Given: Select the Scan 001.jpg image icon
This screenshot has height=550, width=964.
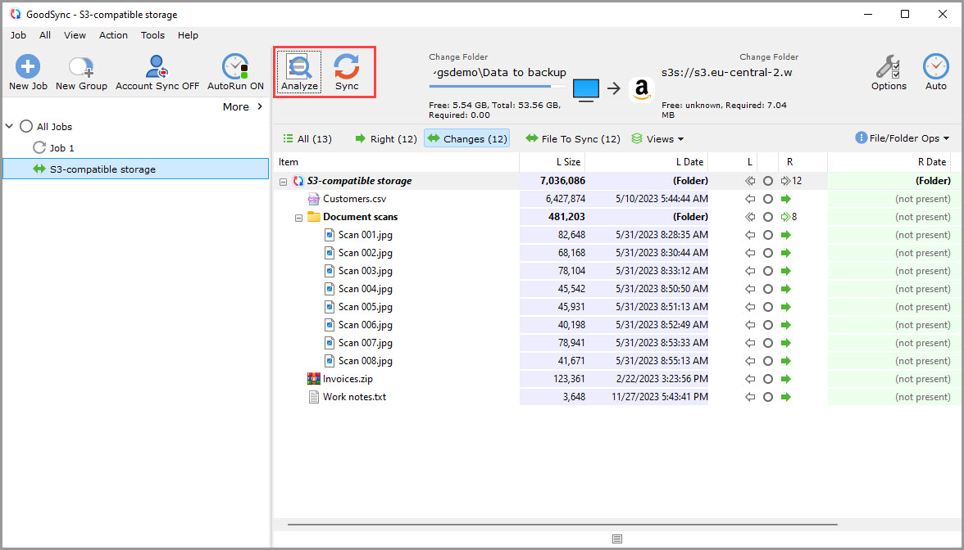Looking at the screenshot, I should point(330,234).
